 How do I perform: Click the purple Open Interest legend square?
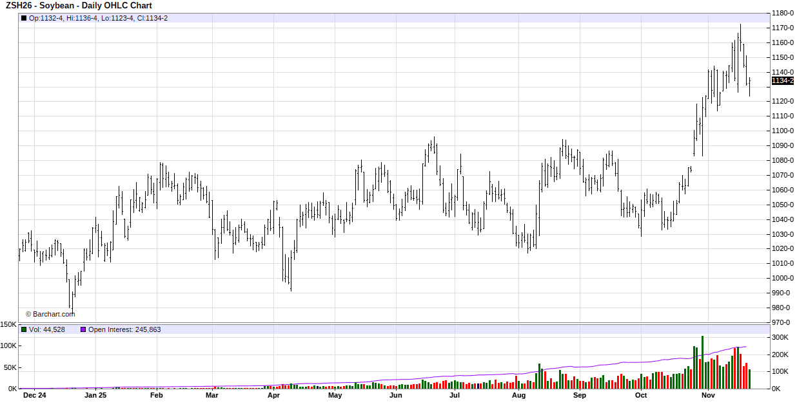pos(83,329)
